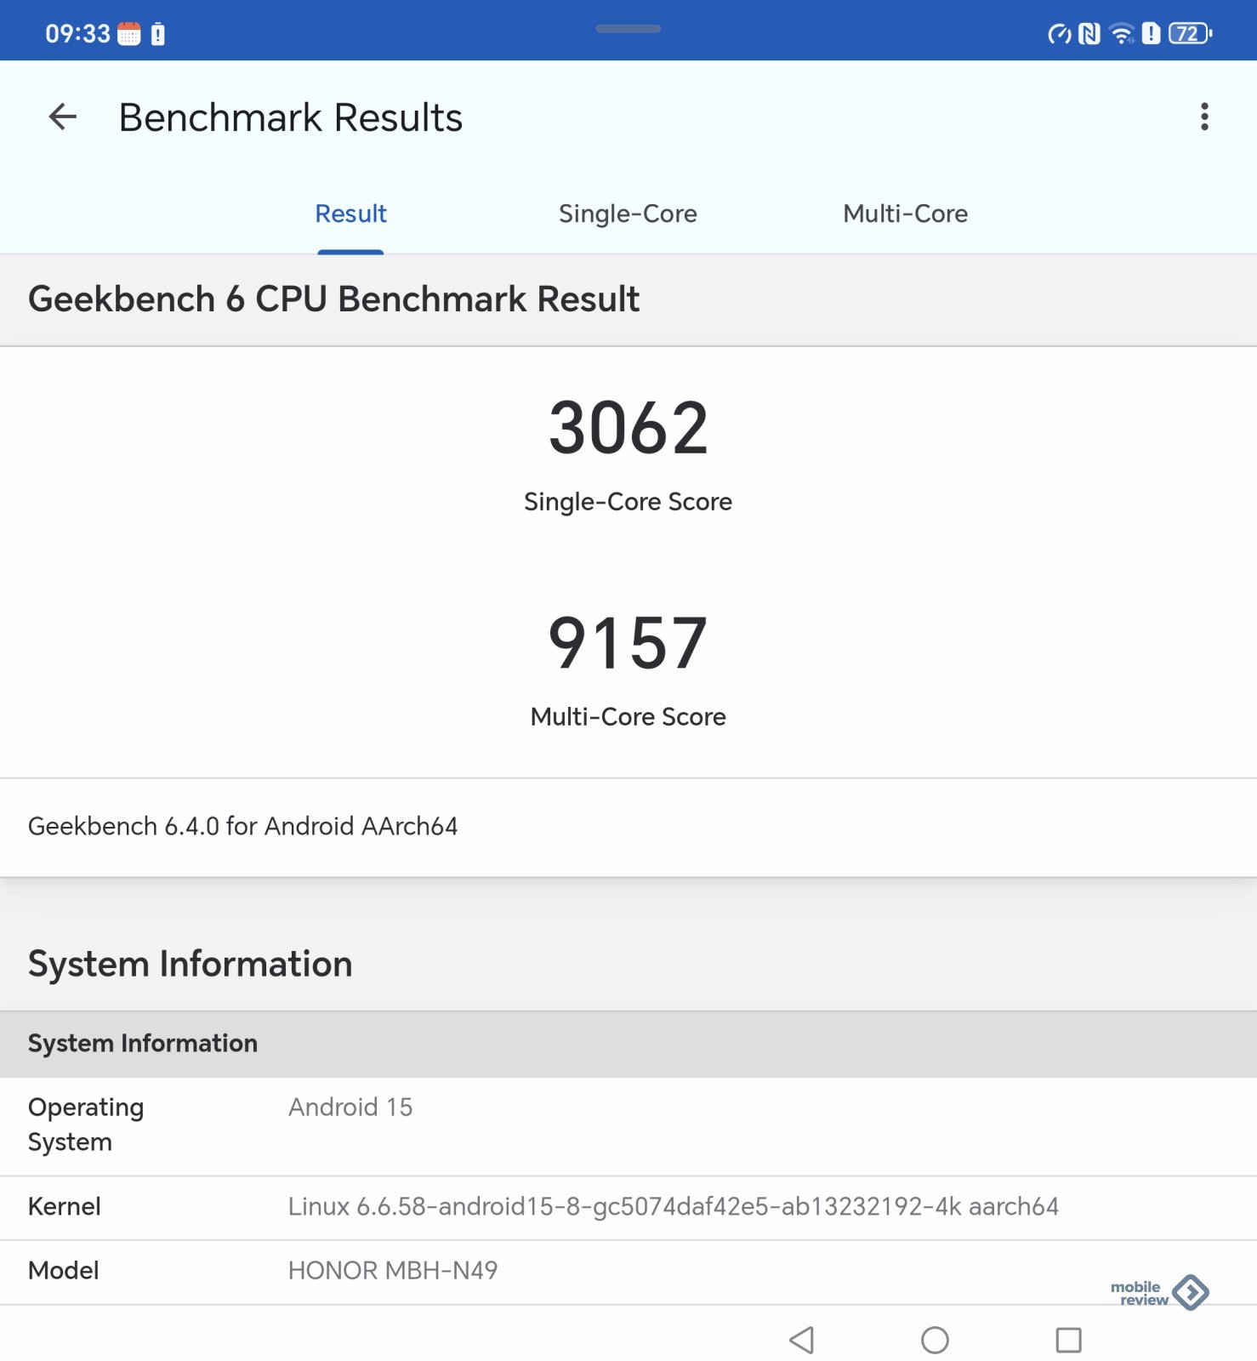Tap the calendar notification icon
1257x1361 pixels.
pos(129,34)
